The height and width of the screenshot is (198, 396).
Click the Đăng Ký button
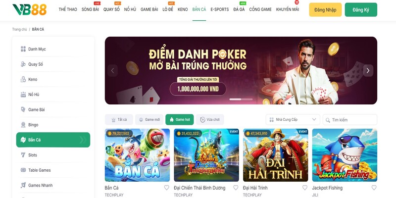click(361, 10)
